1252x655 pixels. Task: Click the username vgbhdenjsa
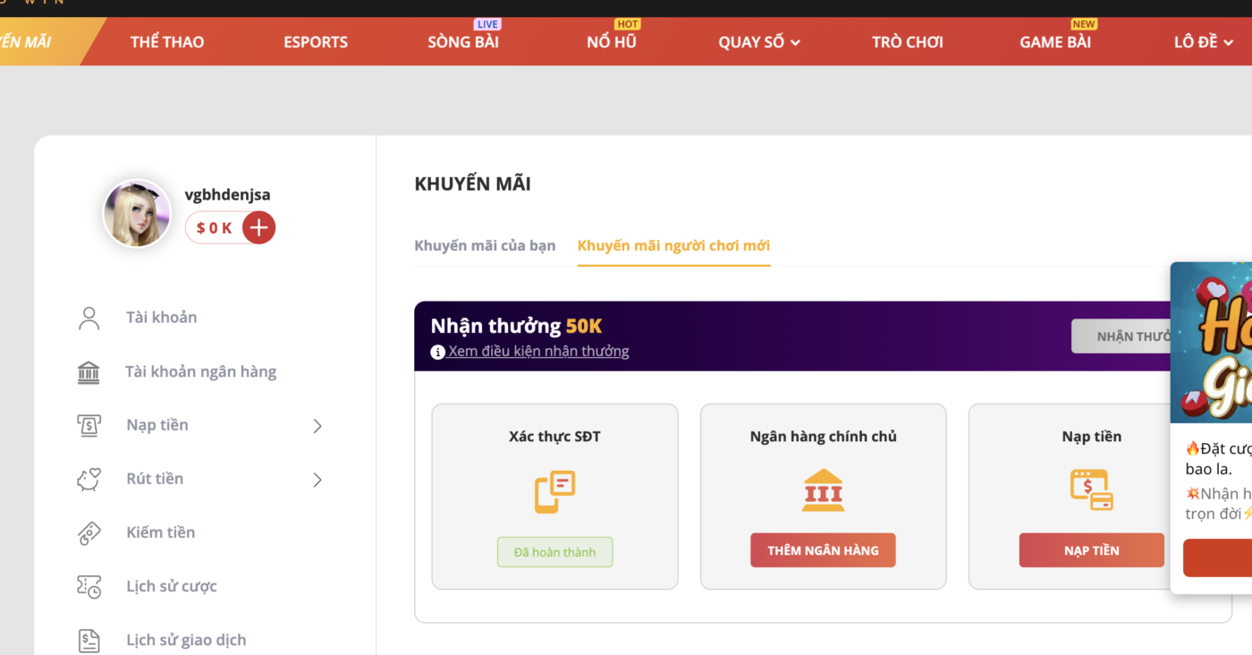pyautogui.click(x=227, y=194)
